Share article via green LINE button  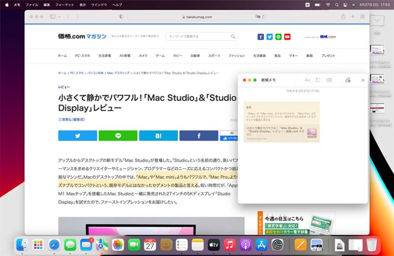coord(118,135)
